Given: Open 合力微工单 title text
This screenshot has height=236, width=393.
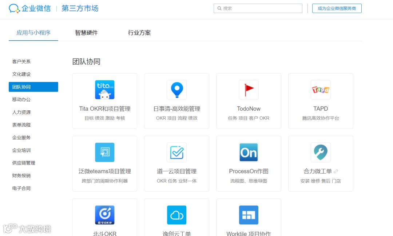Looking at the screenshot, I should [318, 171].
